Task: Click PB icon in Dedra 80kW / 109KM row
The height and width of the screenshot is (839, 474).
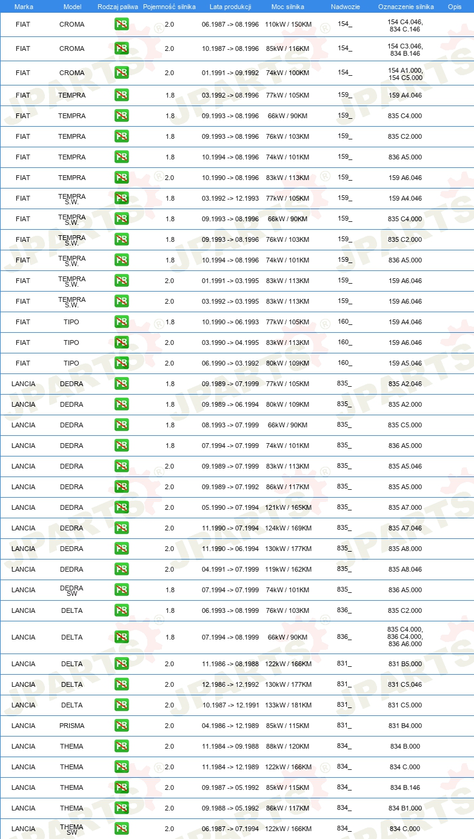Action: (x=122, y=404)
